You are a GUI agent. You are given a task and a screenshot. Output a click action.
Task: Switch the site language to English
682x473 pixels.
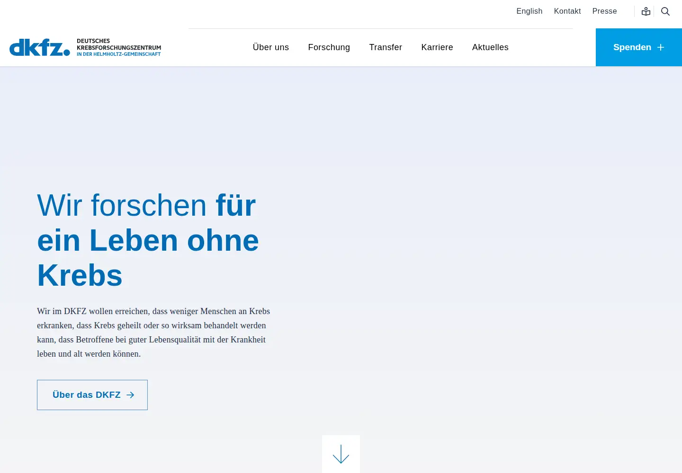[529, 11]
